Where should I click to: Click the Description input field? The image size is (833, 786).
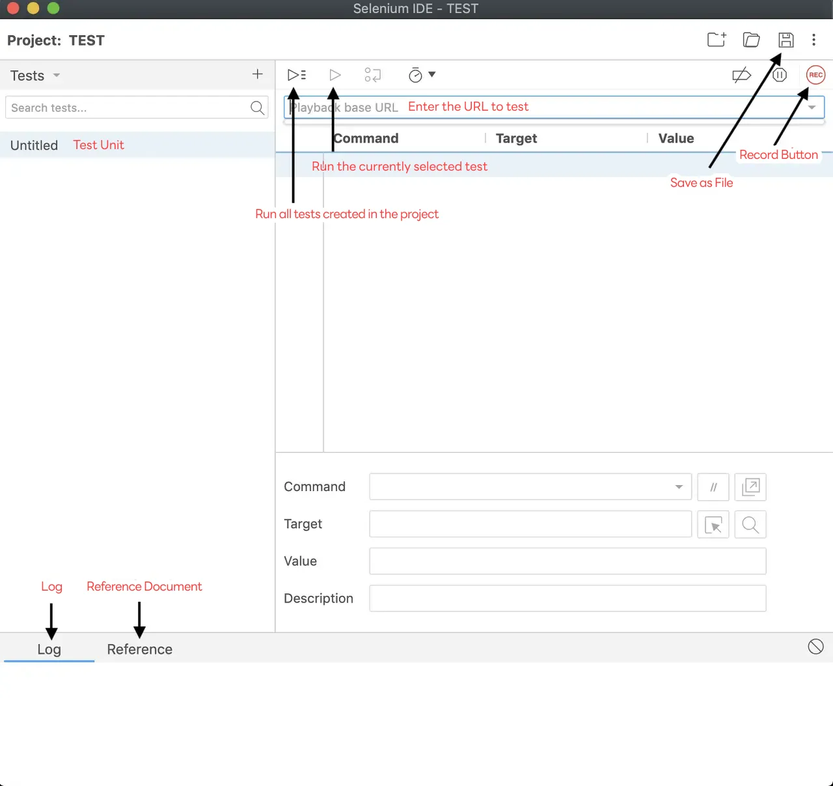pos(567,598)
